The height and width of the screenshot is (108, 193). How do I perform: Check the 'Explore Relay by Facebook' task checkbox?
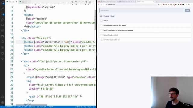[101, 35]
